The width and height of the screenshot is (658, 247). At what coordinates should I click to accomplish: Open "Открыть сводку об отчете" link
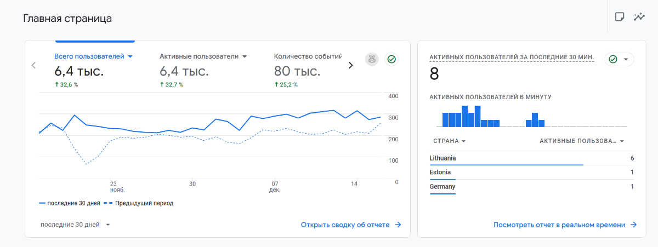345,225
